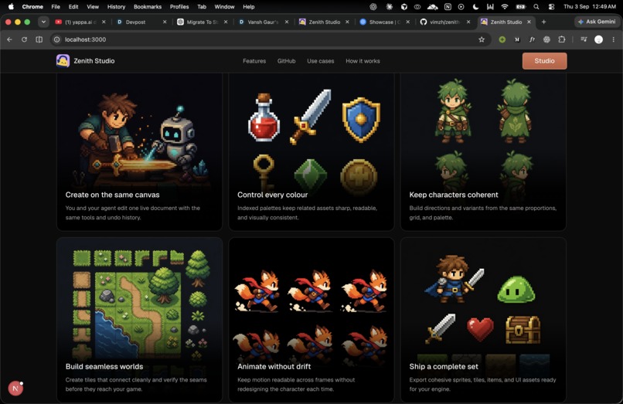Open the Tab menu in menu bar

tap(202, 7)
